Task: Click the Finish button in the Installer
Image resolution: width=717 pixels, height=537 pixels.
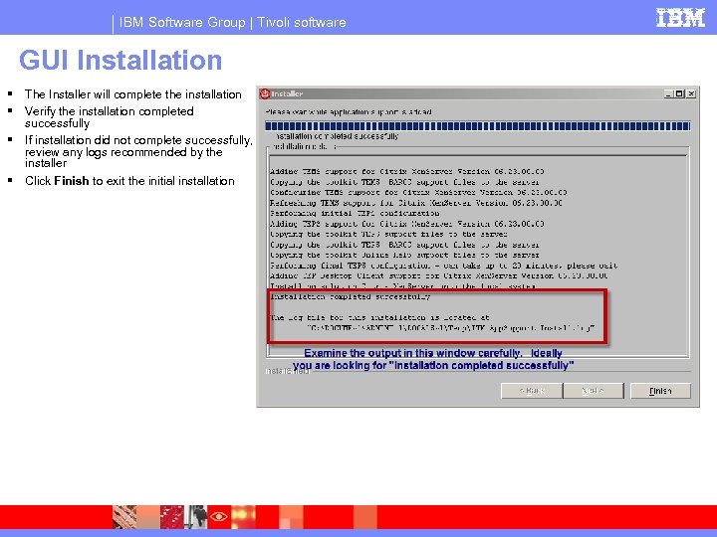Action: (x=660, y=391)
